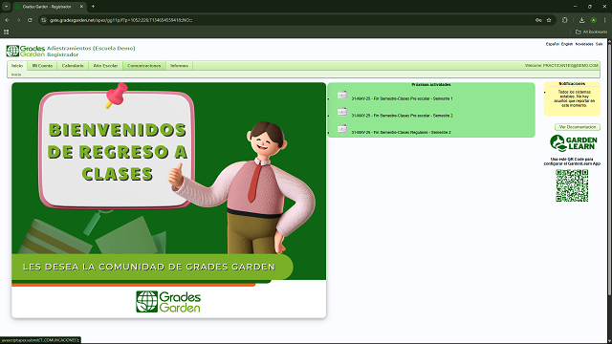Reload the current page
Image resolution: width=612 pixels, height=344 pixels.
click(x=30, y=20)
